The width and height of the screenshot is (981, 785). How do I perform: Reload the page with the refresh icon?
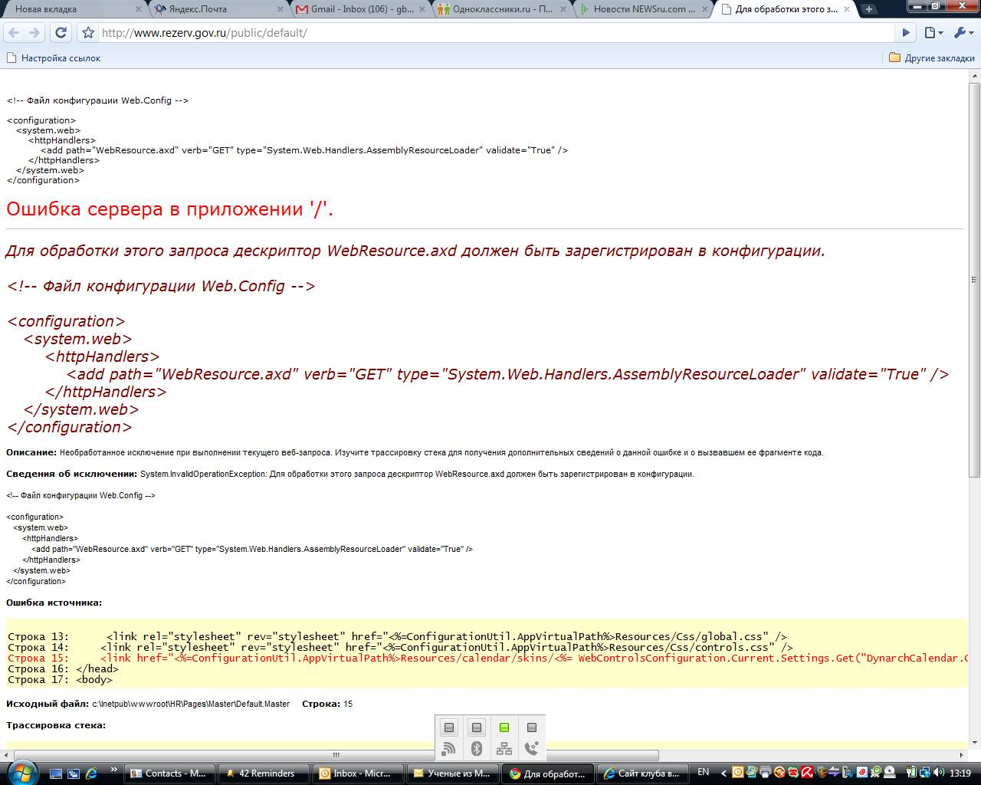pos(61,33)
